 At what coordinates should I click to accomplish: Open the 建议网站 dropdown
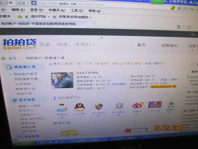pos(49,17)
